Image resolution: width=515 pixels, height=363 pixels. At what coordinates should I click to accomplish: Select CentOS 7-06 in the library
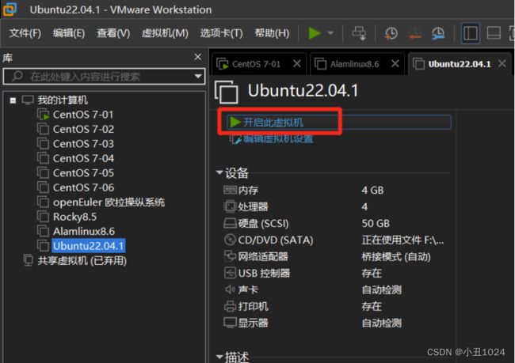[x=83, y=187]
